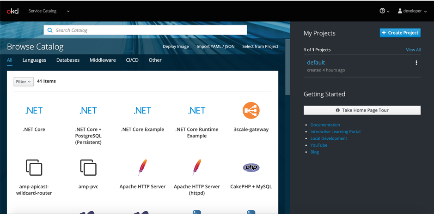Click the .NET Core label text
The height and width of the screenshot is (214, 434).
click(x=34, y=129)
